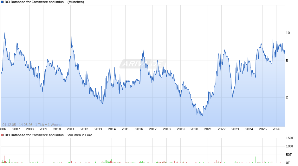Click the blue price legend square
The width and height of the screenshot is (298, 166).
point(2,2)
